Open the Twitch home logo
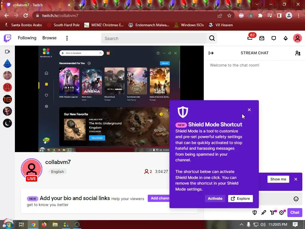Viewport: 305px width, 229px height. (7, 38)
